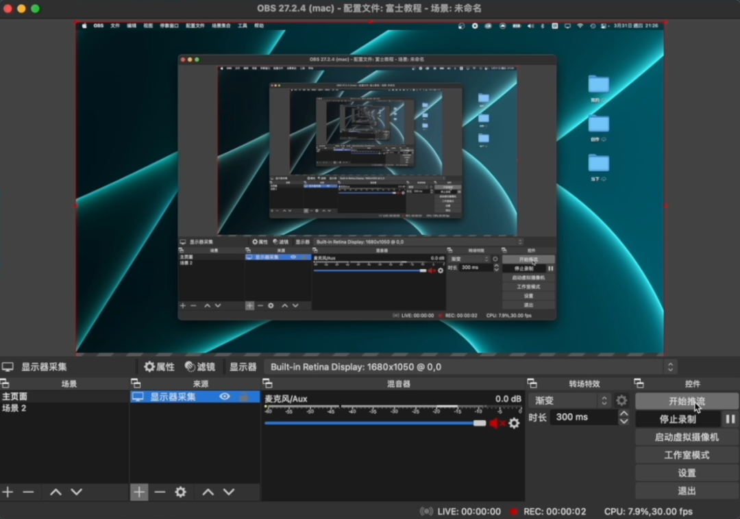740x519 pixels.
Task: Click the LIVE broadcast status icon
Action: [426, 511]
